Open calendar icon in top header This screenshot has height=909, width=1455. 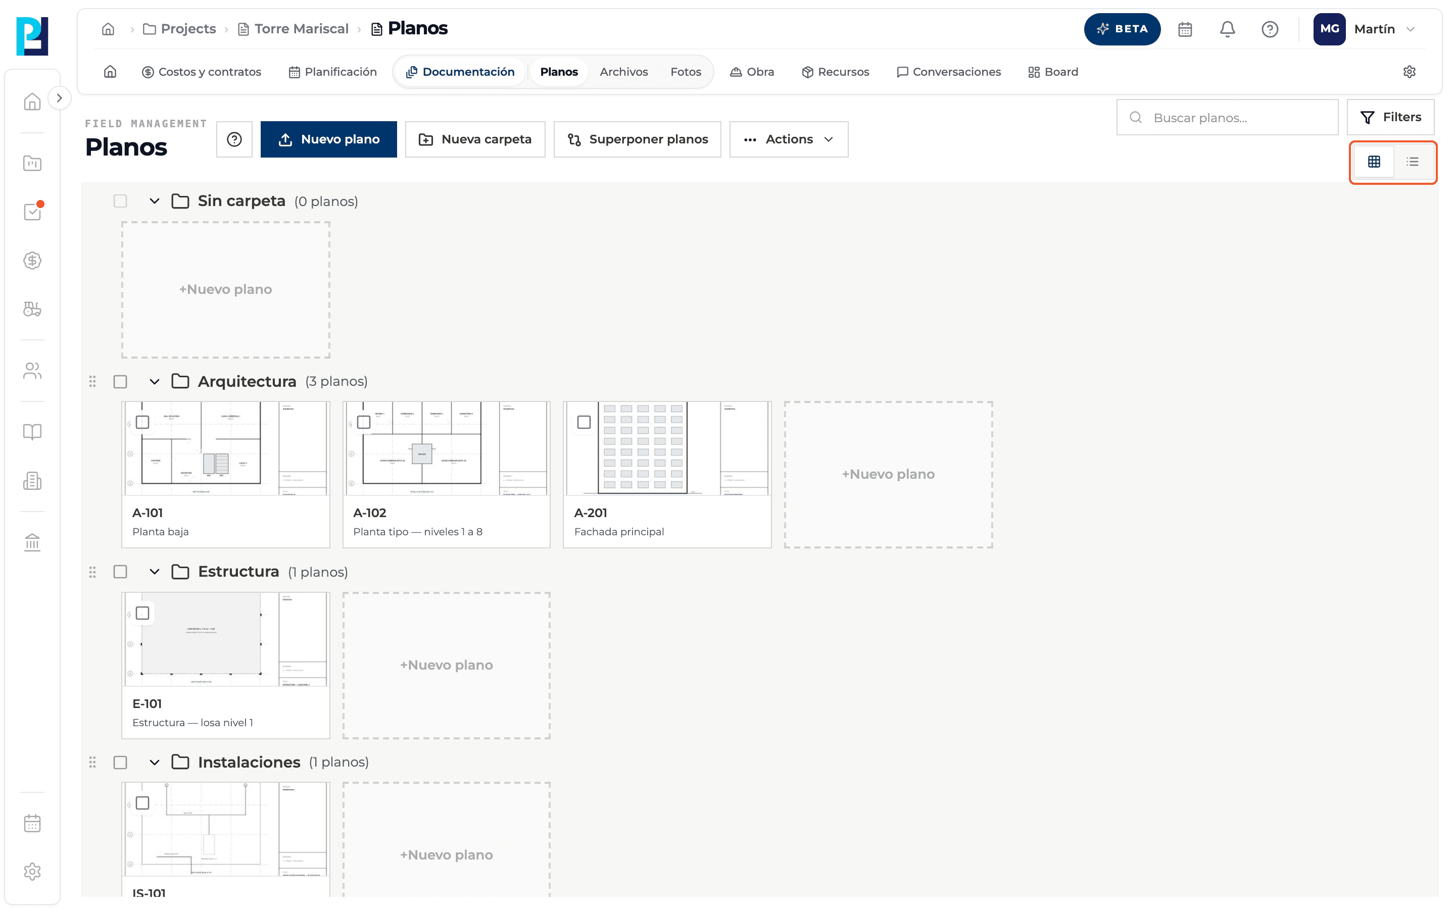click(x=1184, y=29)
